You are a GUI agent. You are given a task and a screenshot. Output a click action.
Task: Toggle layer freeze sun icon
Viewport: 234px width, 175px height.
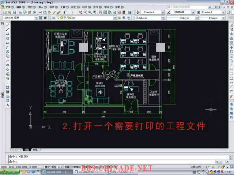[x=62, y=18]
